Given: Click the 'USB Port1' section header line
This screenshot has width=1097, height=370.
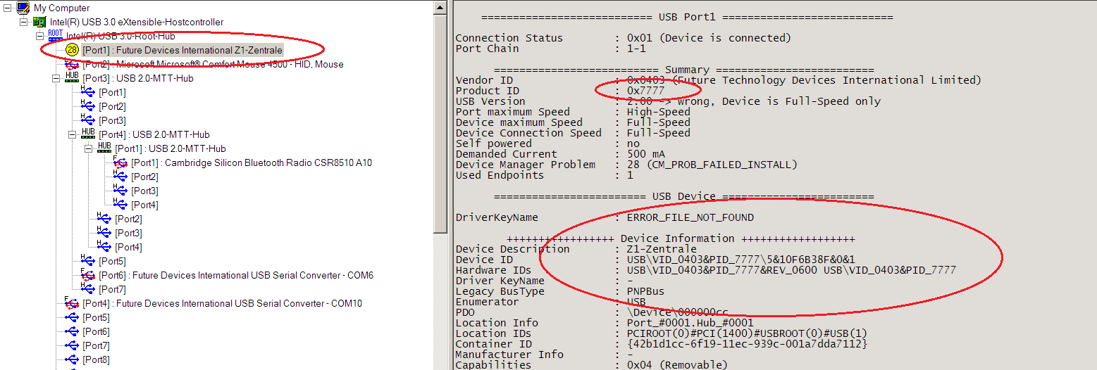Looking at the screenshot, I should tap(687, 17).
